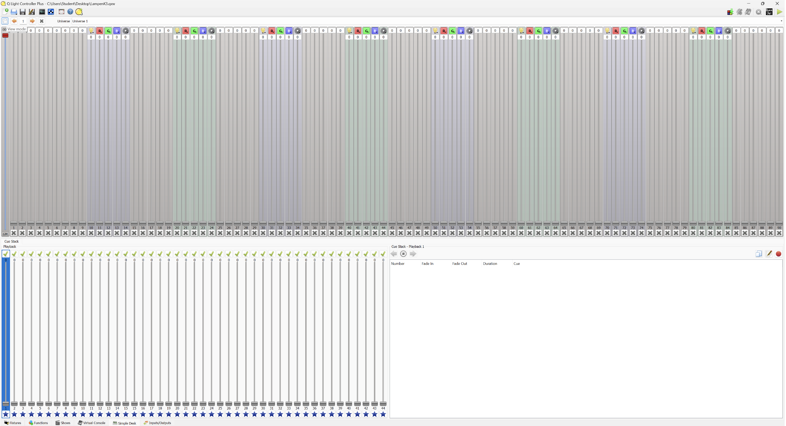Toggle playback 44 green checkmark
The height and width of the screenshot is (426, 786).
coord(383,254)
